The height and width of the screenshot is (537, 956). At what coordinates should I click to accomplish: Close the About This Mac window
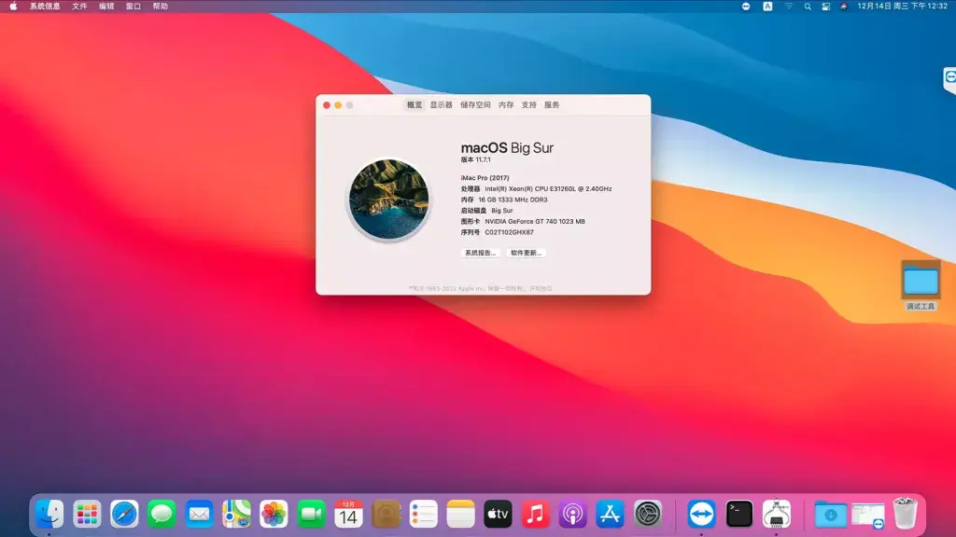(327, 105)
